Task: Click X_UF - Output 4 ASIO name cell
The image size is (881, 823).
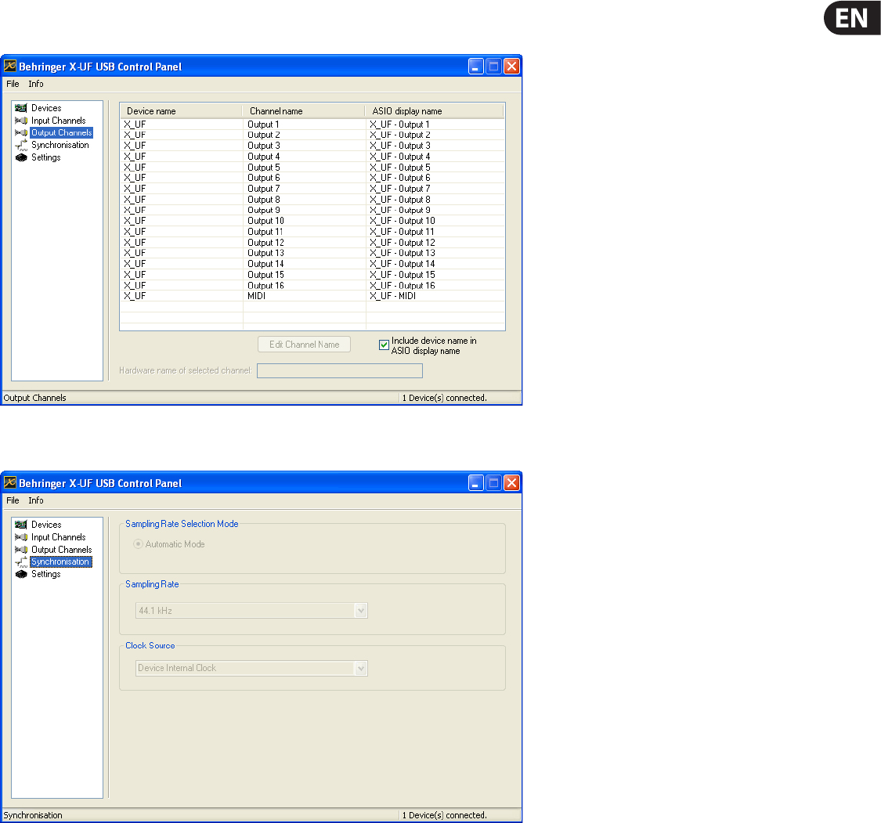Action: (x=400, y=157)
